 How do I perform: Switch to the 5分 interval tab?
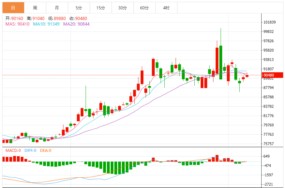click(79, 8)
